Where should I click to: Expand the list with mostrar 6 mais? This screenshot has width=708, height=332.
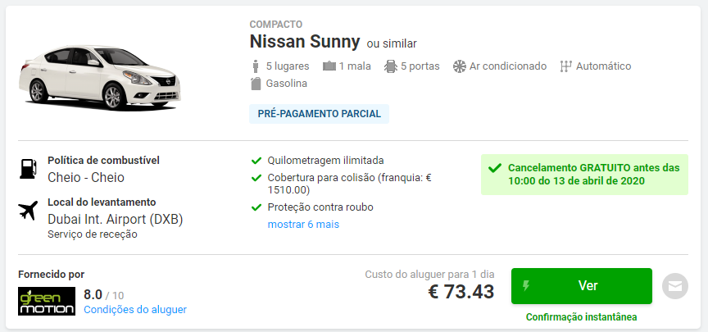(x=303, y=225)
